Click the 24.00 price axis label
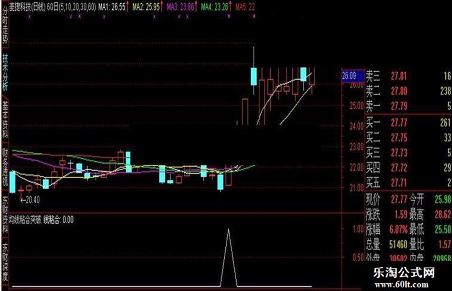This screenshot has height=291, width=452. pyautogui.click(x=357, y=126)
